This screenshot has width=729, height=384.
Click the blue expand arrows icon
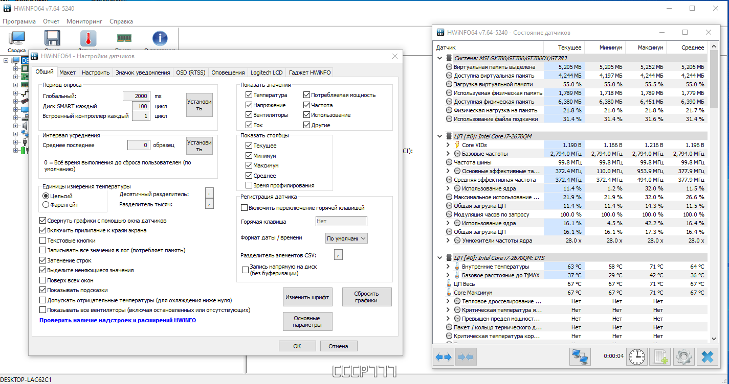click(444, 356)
